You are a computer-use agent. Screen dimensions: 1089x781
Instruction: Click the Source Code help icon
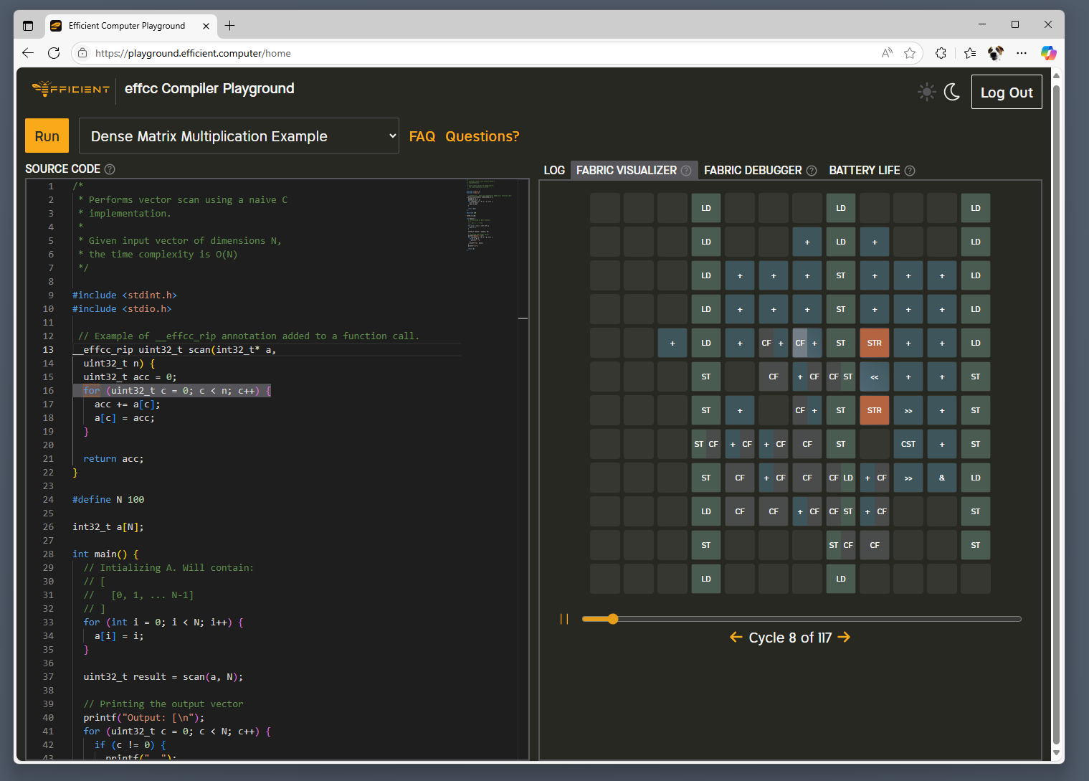coord(110,169)
